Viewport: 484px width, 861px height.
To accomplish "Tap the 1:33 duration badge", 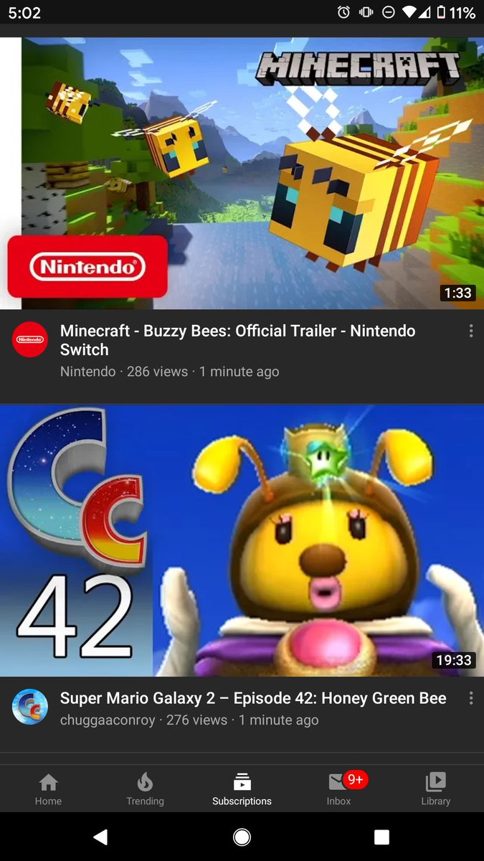I will point(457,293).
